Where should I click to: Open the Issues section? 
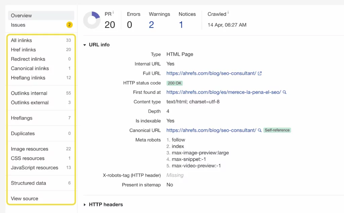pos(18,25)
